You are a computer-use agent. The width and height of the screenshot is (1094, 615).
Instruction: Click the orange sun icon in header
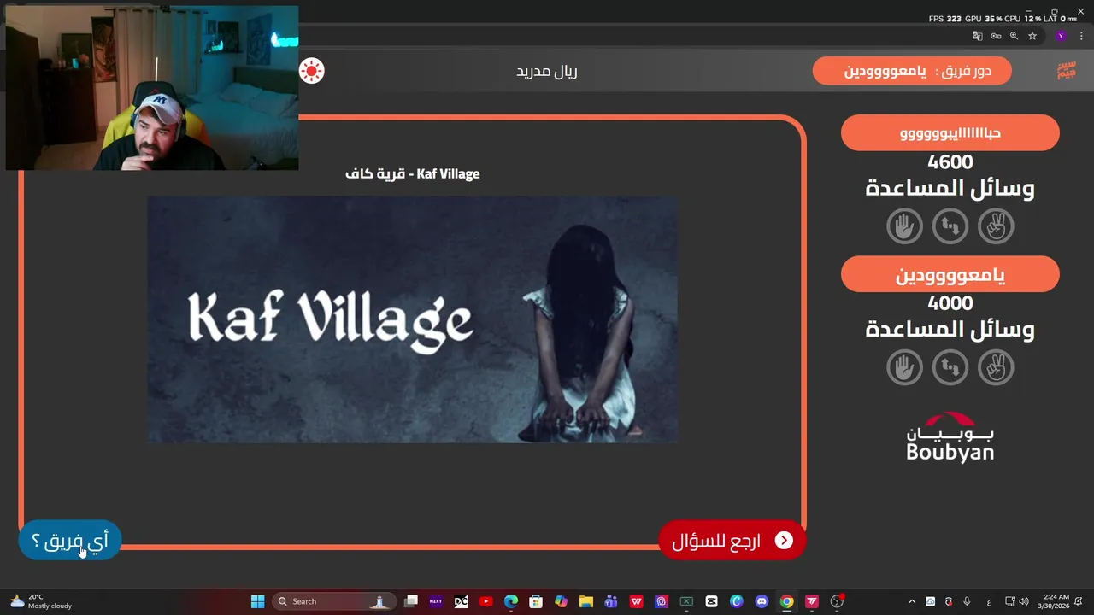(x=312, y=71)
